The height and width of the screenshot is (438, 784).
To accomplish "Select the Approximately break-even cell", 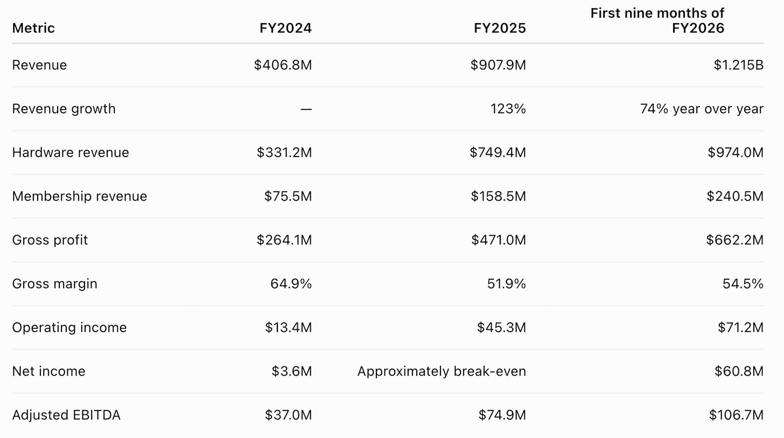I will 442,371.
